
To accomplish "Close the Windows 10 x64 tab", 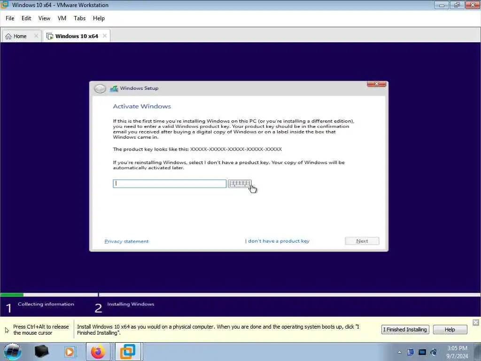I will coord(105,36).
